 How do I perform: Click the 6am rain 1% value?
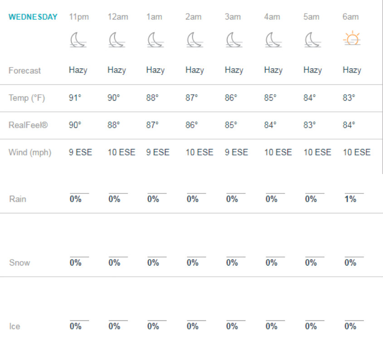coord(350,199)
